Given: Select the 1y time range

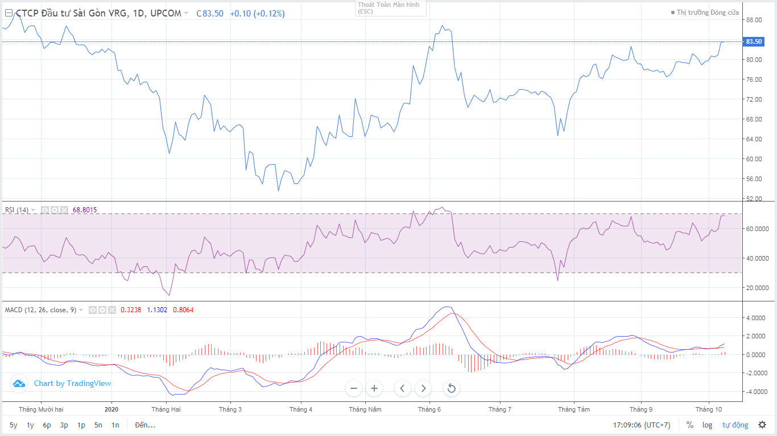Looking at the screenshot, I should point(30,425).
